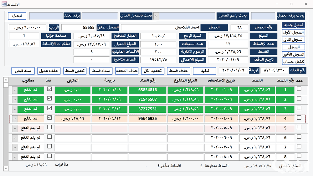
Task: Click the profit rate field ١٠,٥٠٪
Action: (158, 36)
